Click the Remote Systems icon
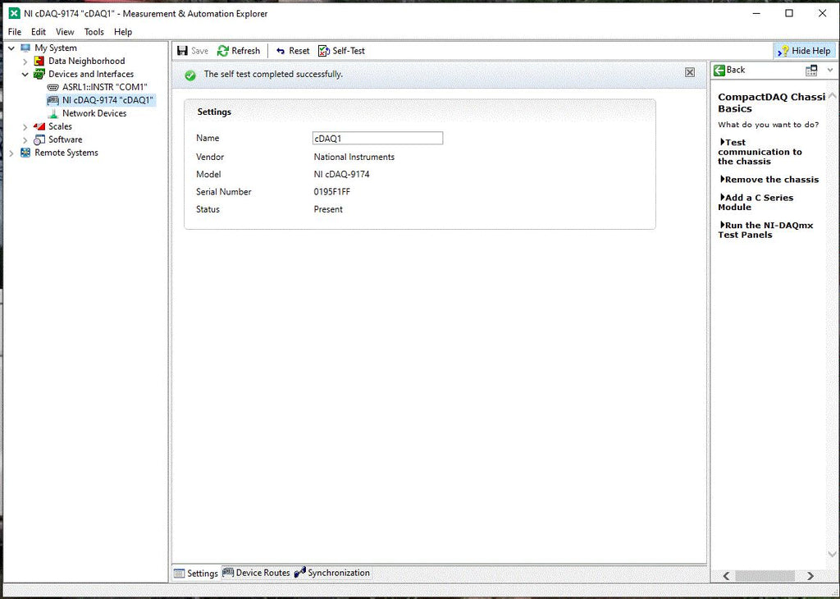 click(25, 153)
